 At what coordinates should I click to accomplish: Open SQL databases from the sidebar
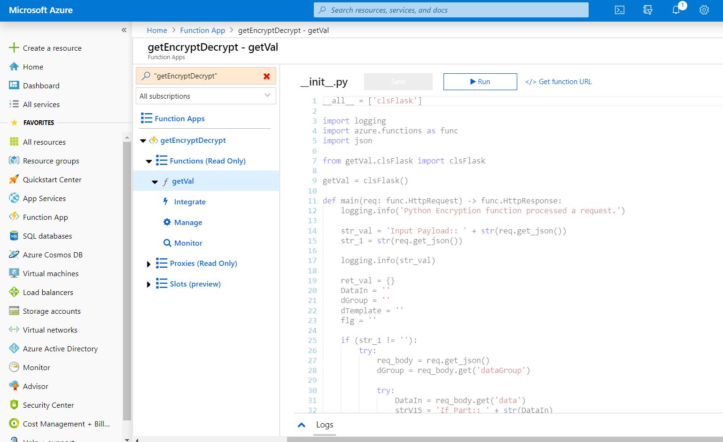pyautogui.click(x=47, y=236)
